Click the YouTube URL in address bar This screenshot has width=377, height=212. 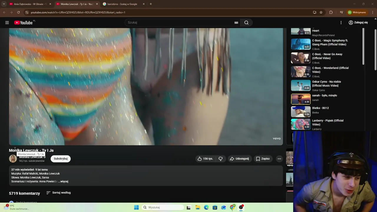[x=78, y=12]
